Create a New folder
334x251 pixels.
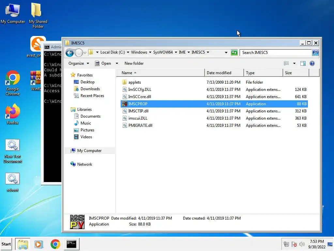134,63
